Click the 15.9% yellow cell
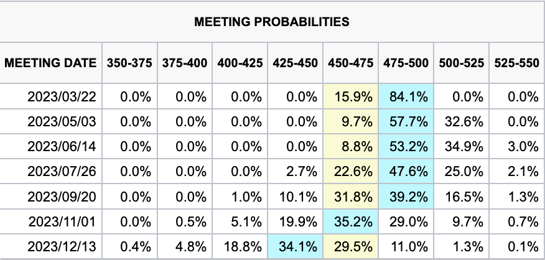This screenshot has width=545, height=260. click(x=350, y=96)
